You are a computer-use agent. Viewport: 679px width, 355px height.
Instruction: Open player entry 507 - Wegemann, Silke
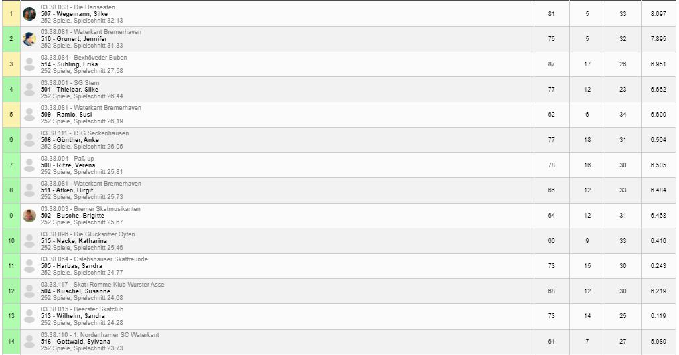tap(74, 14)
